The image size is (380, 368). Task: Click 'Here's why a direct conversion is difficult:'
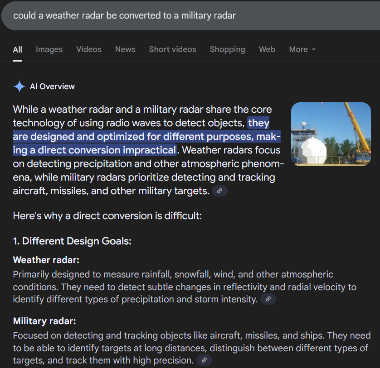[x=107, y=215]
